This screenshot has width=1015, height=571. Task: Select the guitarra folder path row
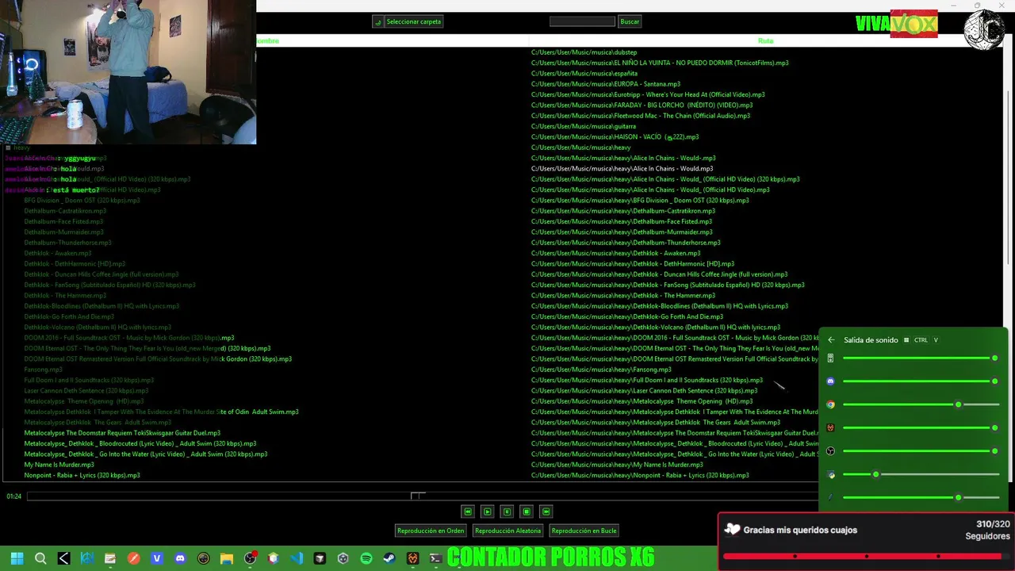coord(584,126)
